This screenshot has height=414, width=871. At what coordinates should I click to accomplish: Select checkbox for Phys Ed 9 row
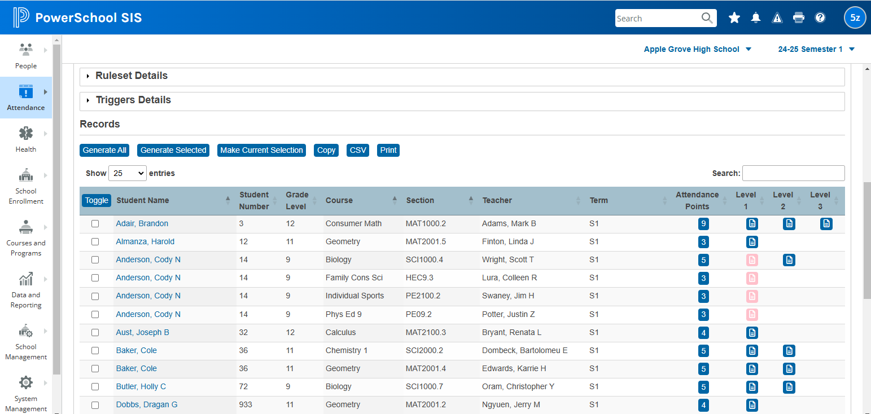[95, 314]
